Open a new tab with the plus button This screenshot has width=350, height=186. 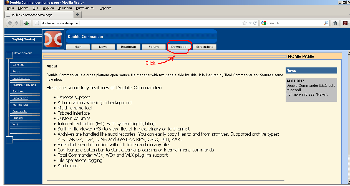tap(77, 15)
